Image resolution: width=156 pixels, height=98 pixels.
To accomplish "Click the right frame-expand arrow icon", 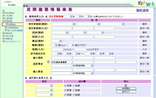I will click(27, 6).
